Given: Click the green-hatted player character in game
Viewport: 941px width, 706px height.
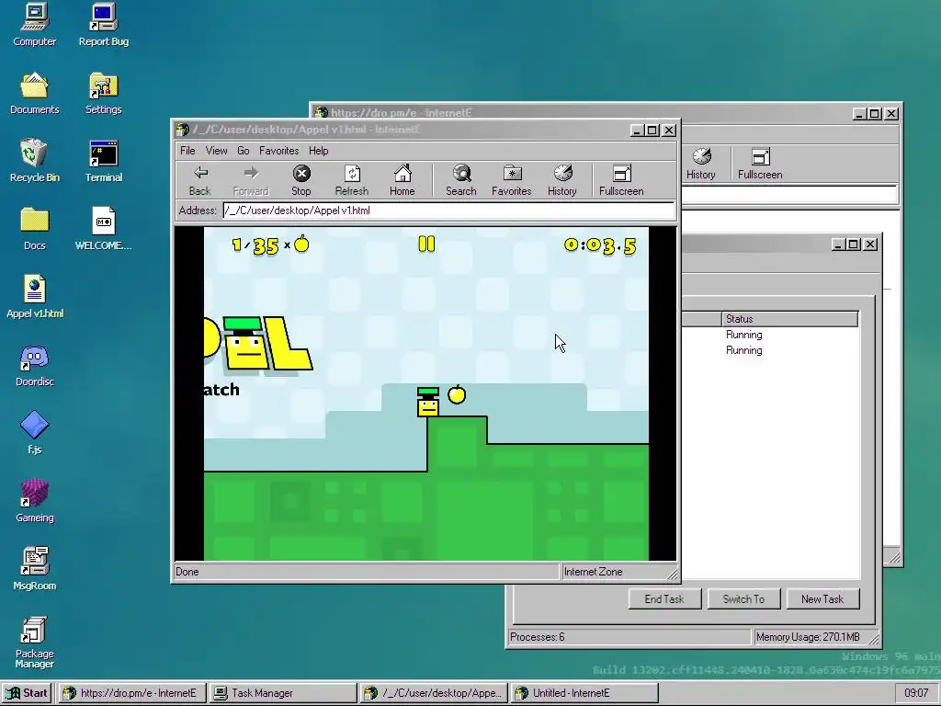Looking at the screenshot, I should 428,402.
